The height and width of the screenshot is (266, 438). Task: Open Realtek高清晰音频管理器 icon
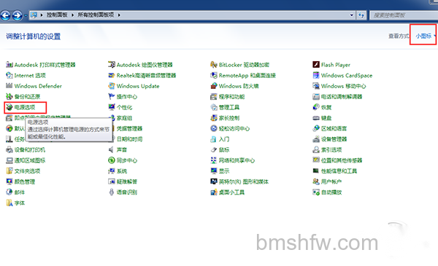click(x=112, y=75)
